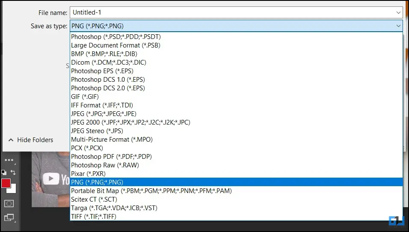Choose GIF (*.GIF) format

pyautogui.click(x=236, y=97)
